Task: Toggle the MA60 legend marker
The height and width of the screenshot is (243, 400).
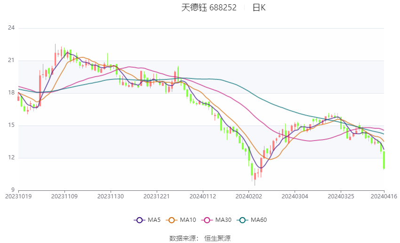Action: coord(243,220)
